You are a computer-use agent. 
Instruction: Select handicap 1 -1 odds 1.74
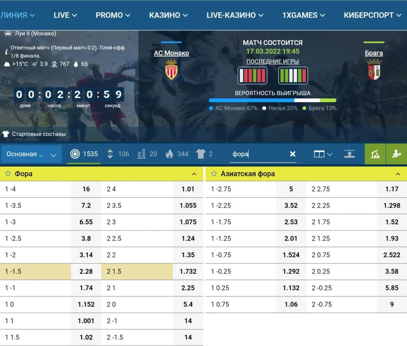click(86, 288)
